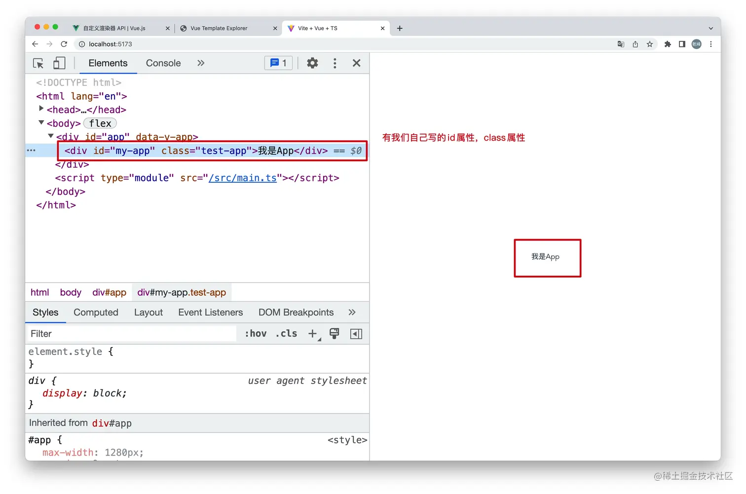Collapse the div#app element node
746x494 pixels.
tap(51, 136)
